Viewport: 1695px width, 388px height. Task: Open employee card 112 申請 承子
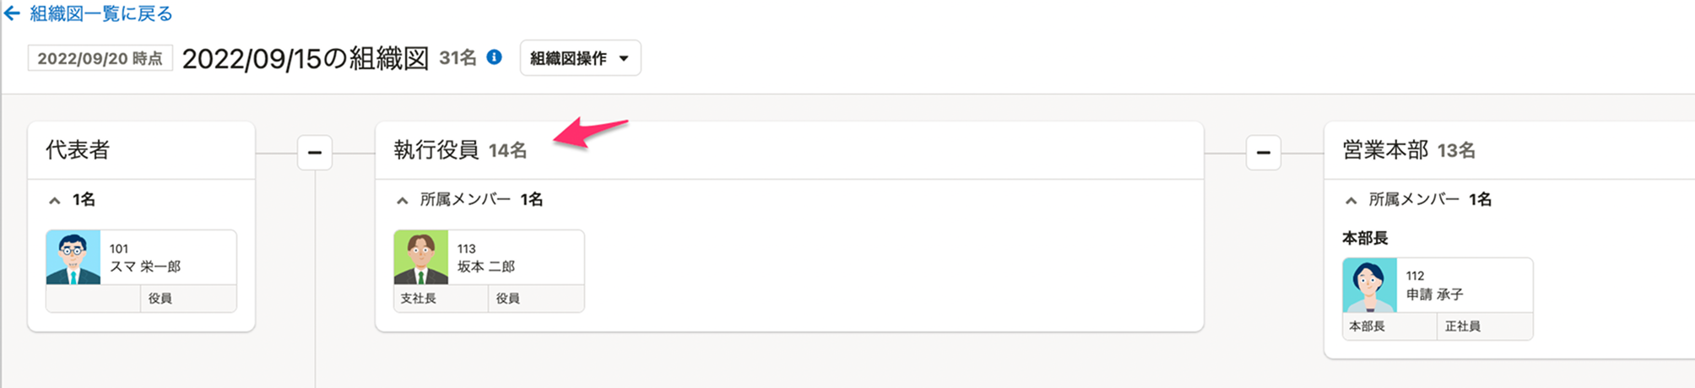(1464, 286)
